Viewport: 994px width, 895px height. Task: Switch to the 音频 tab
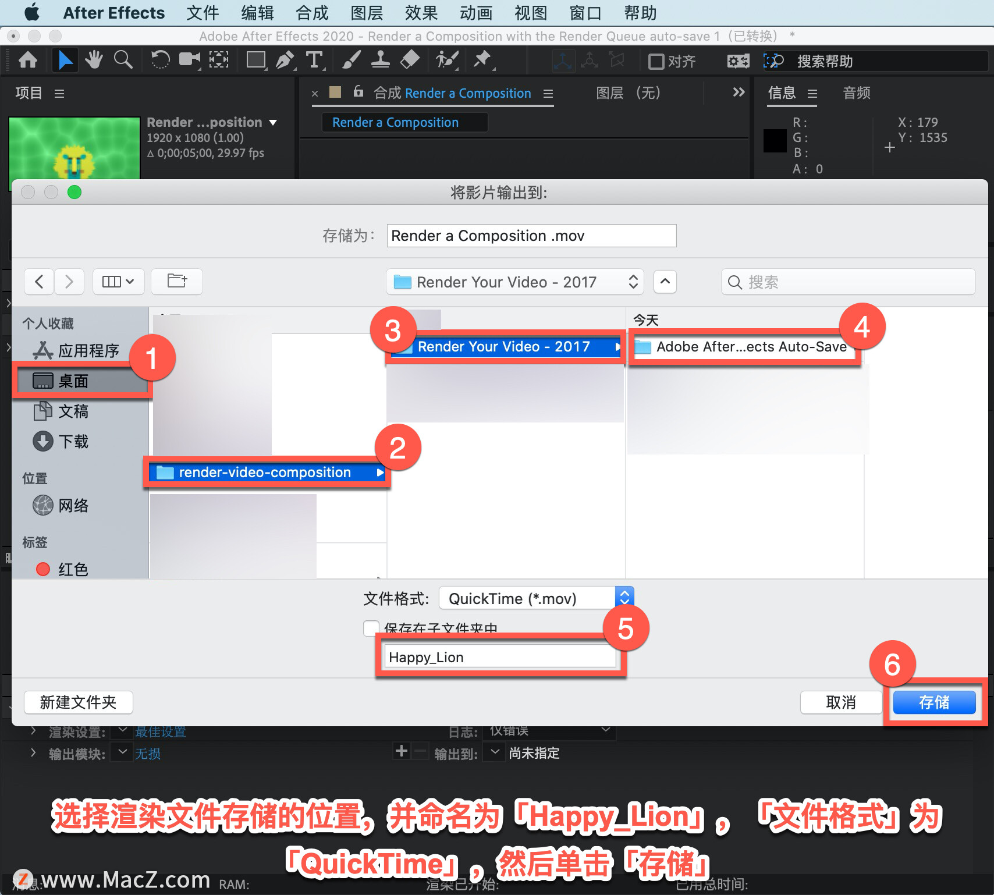[x=857, y=93]
